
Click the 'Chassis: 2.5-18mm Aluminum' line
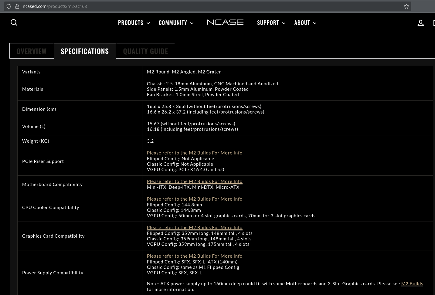coord(212,84)
